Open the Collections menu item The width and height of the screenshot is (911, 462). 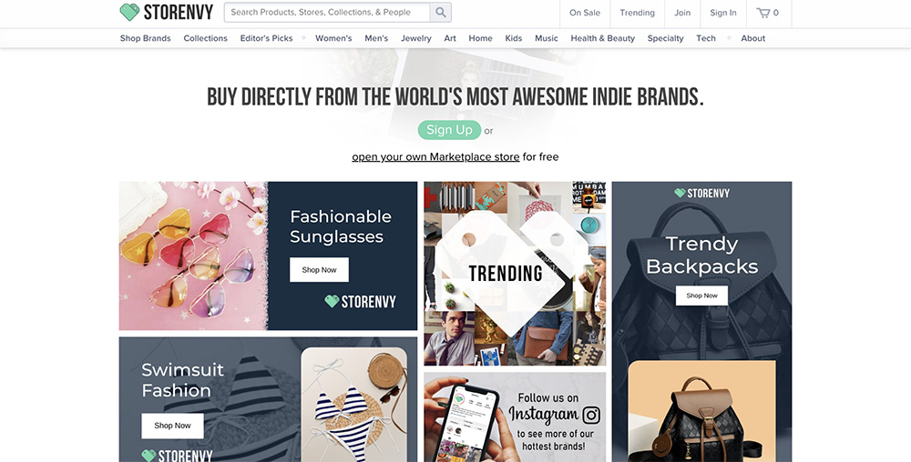tap(205, 38)
